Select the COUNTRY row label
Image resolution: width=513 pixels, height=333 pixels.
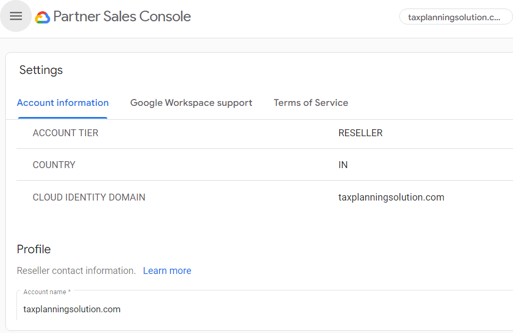click(54, 165)
